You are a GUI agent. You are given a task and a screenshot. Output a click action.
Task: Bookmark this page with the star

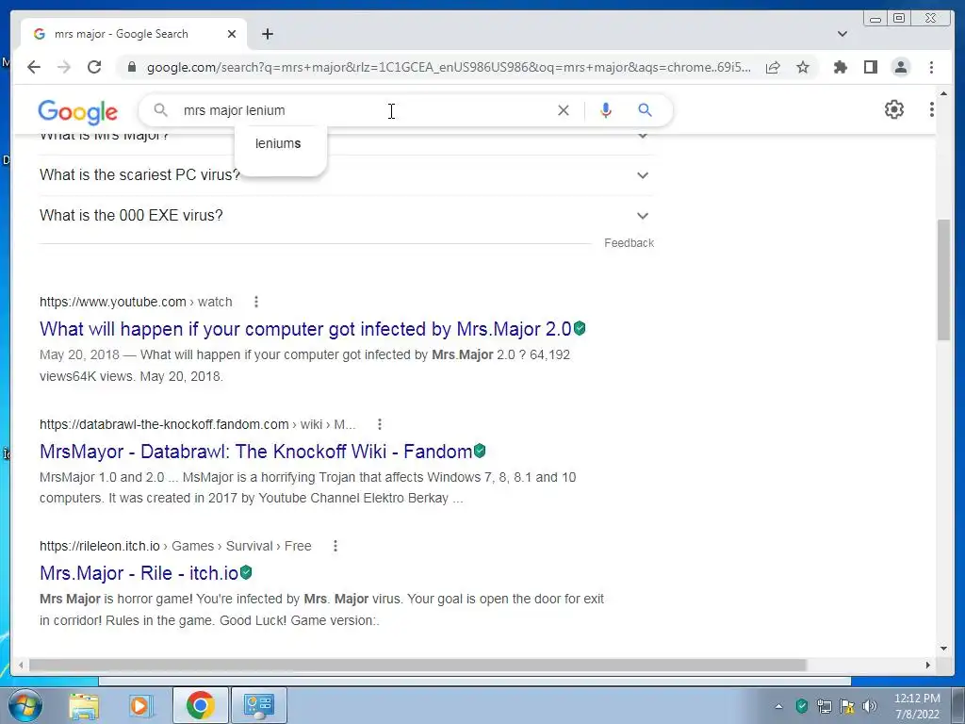coord(803,67)
